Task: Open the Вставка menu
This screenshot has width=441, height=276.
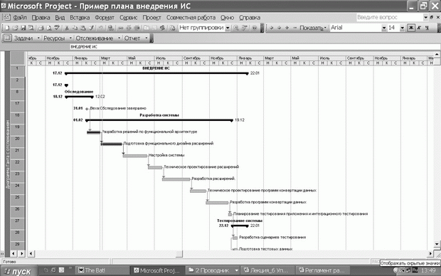Action: [80, 18]
